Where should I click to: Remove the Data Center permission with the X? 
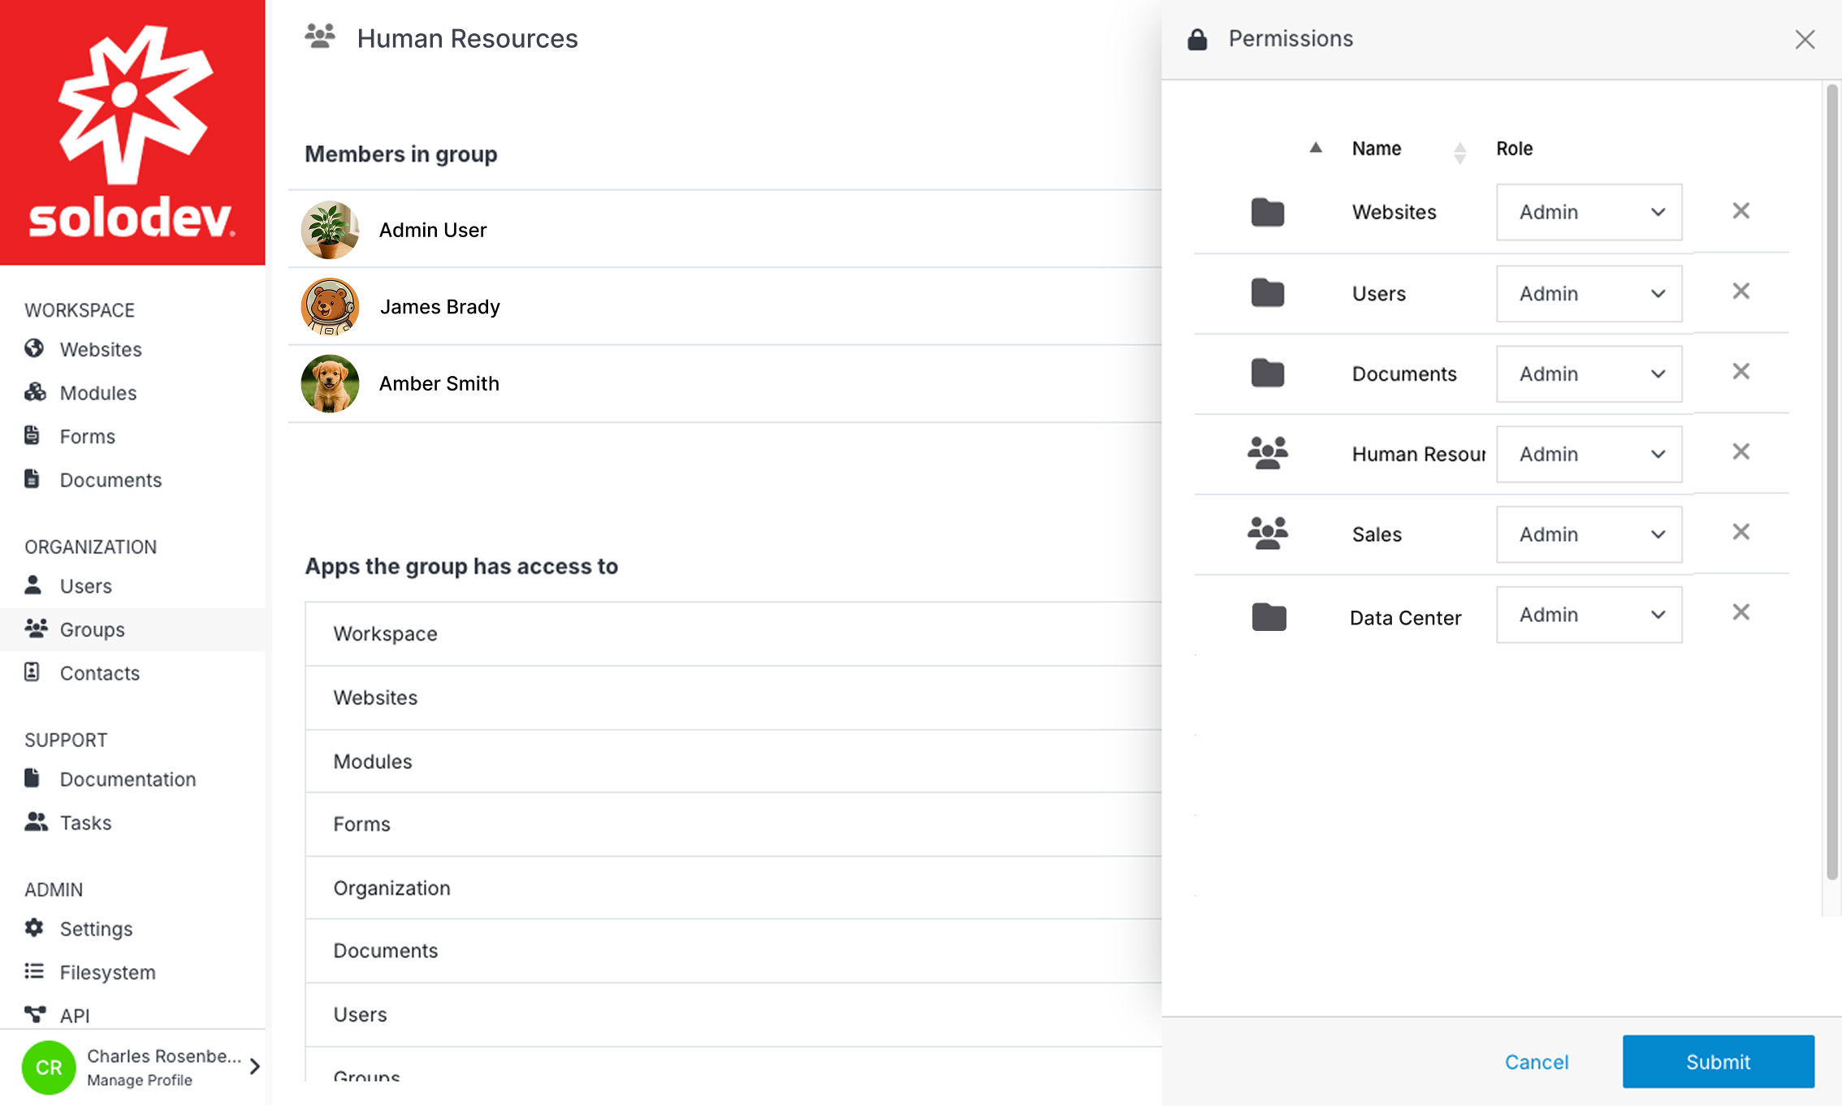click(x=1740, y=612)
